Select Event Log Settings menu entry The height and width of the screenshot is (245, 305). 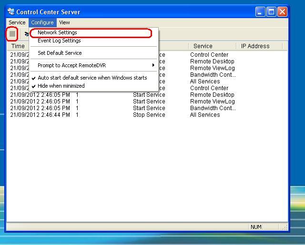(94, 41)
